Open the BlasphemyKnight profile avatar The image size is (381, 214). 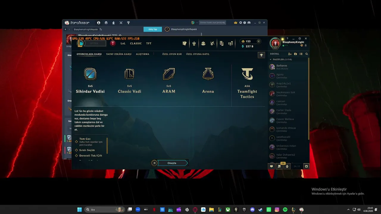coord(275,43)
